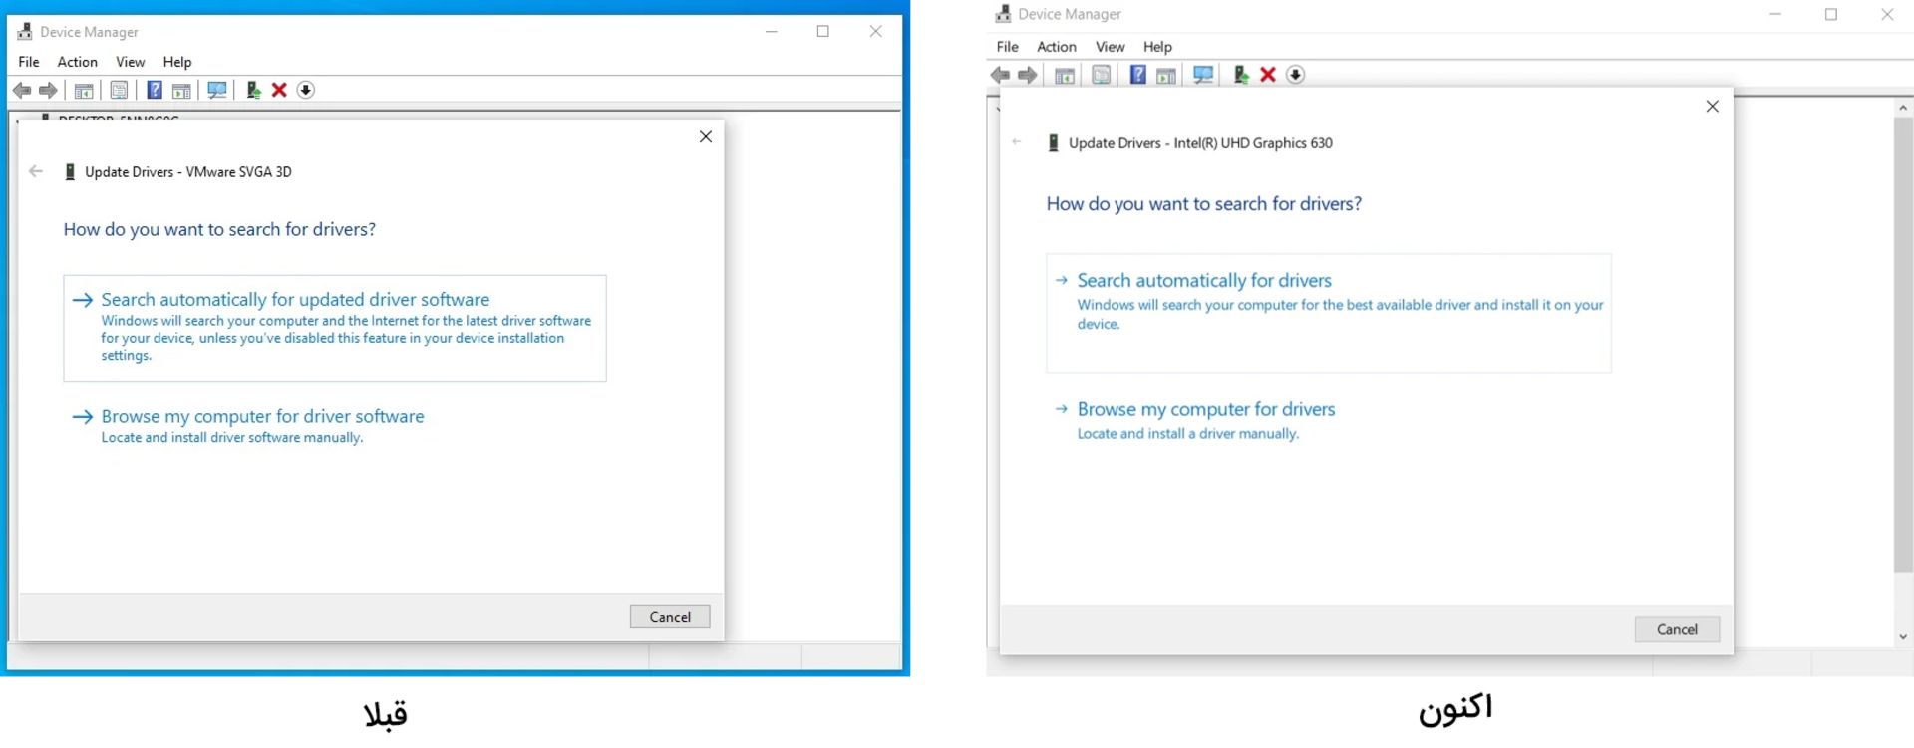This screenshot has width=1914, height=748.
Task: Cancel the VMware SVGA 3D driver update
Action: coord(670,617)
